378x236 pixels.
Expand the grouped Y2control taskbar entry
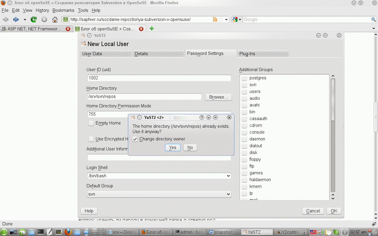[x=304, y=232]
